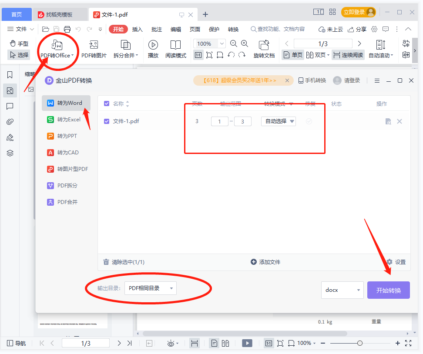Jump to last page in status bar
The height and width of the screenshot is (354, 423).
point(130,343)
